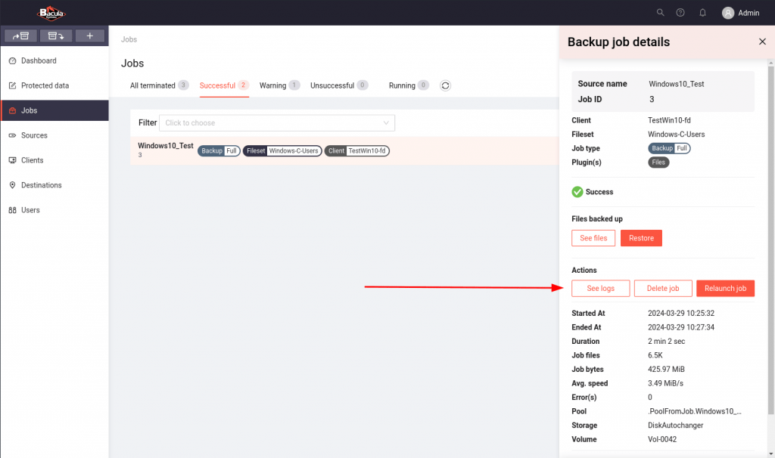Image resolution: width=775 pixels, height=458 pixels.
Task: Click the refresh icon beside Running tab
Action: click(446, 85)
